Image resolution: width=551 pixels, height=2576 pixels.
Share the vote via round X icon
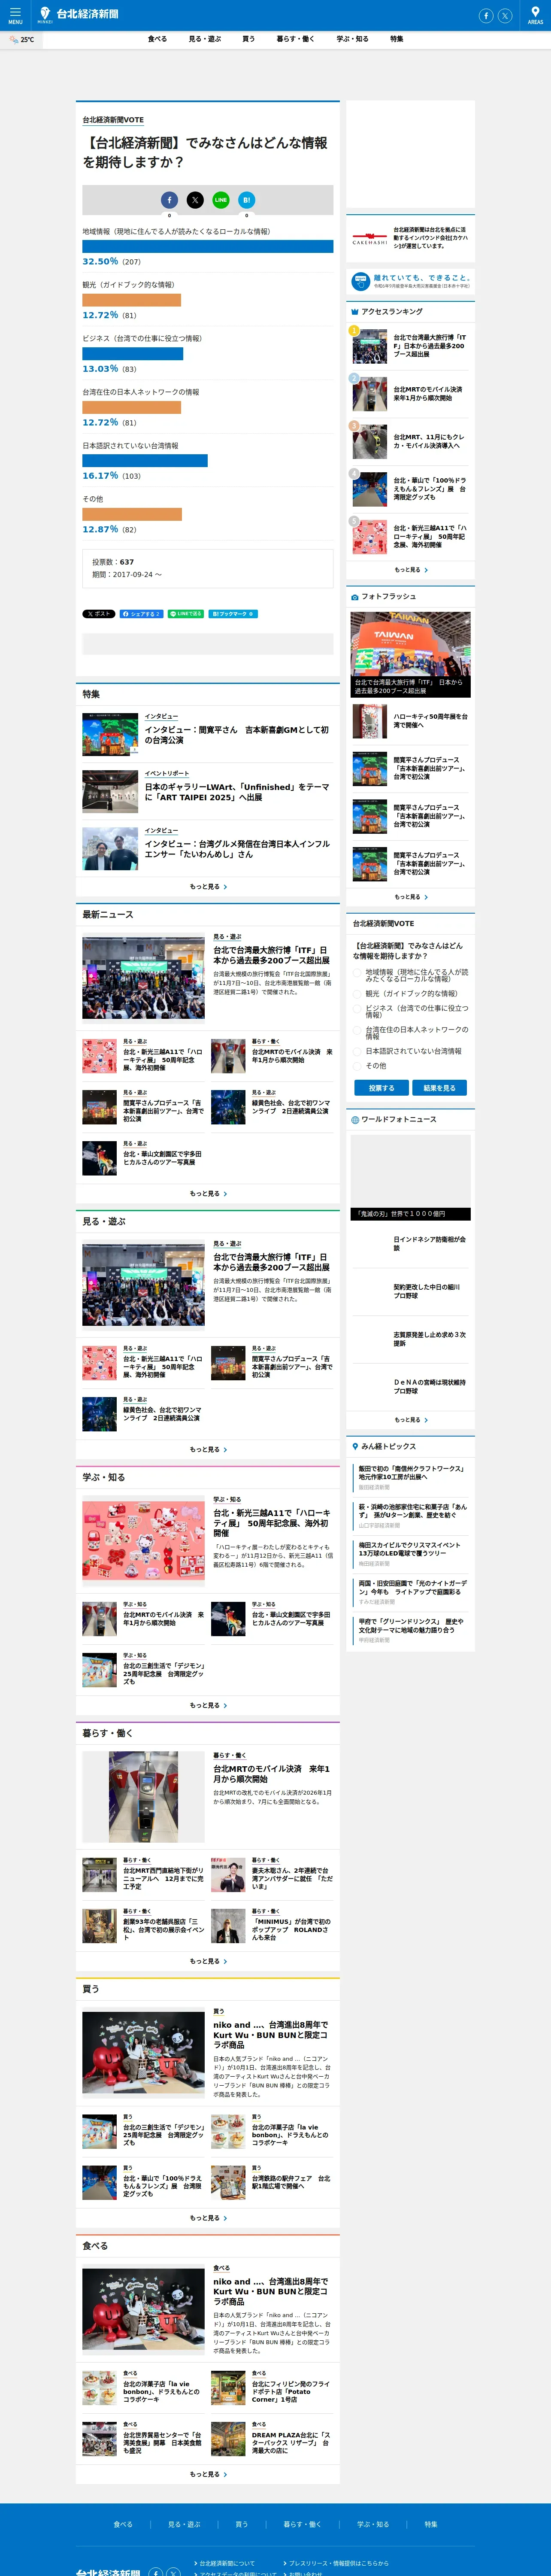click(x=195, y=200)
